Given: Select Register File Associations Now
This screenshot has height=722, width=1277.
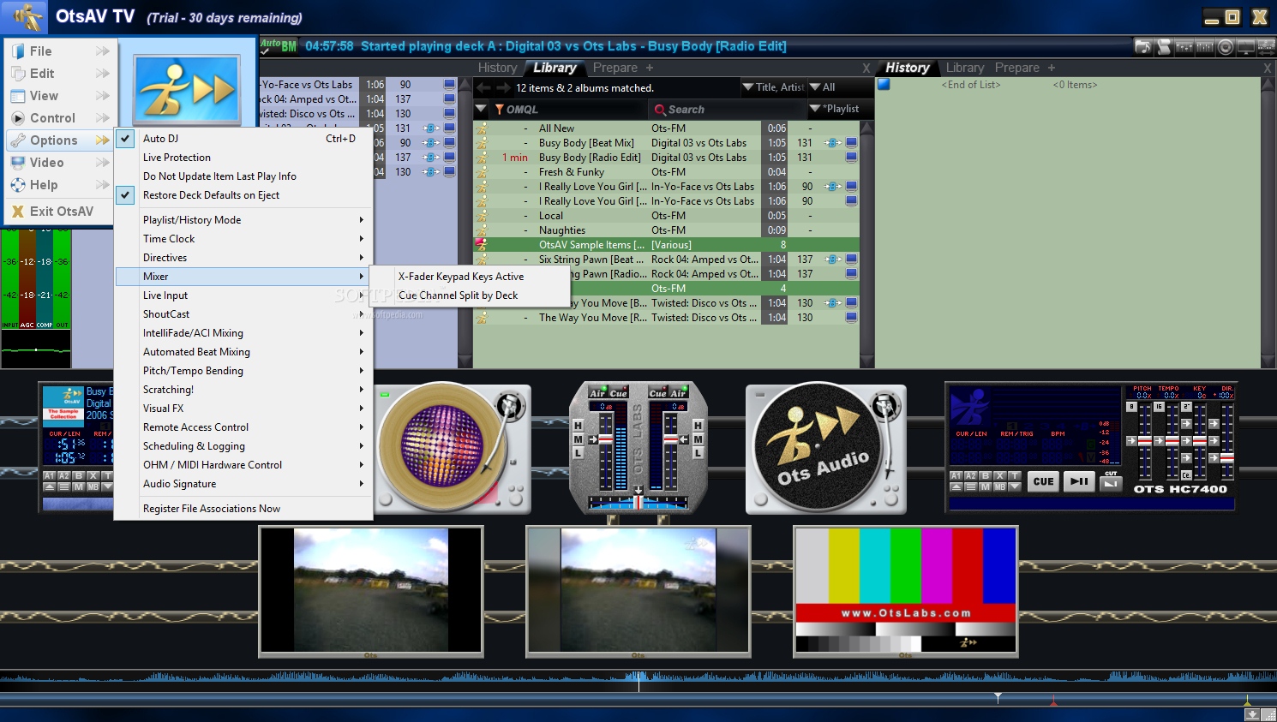Looking at the screenshot, I should point(243,509).
